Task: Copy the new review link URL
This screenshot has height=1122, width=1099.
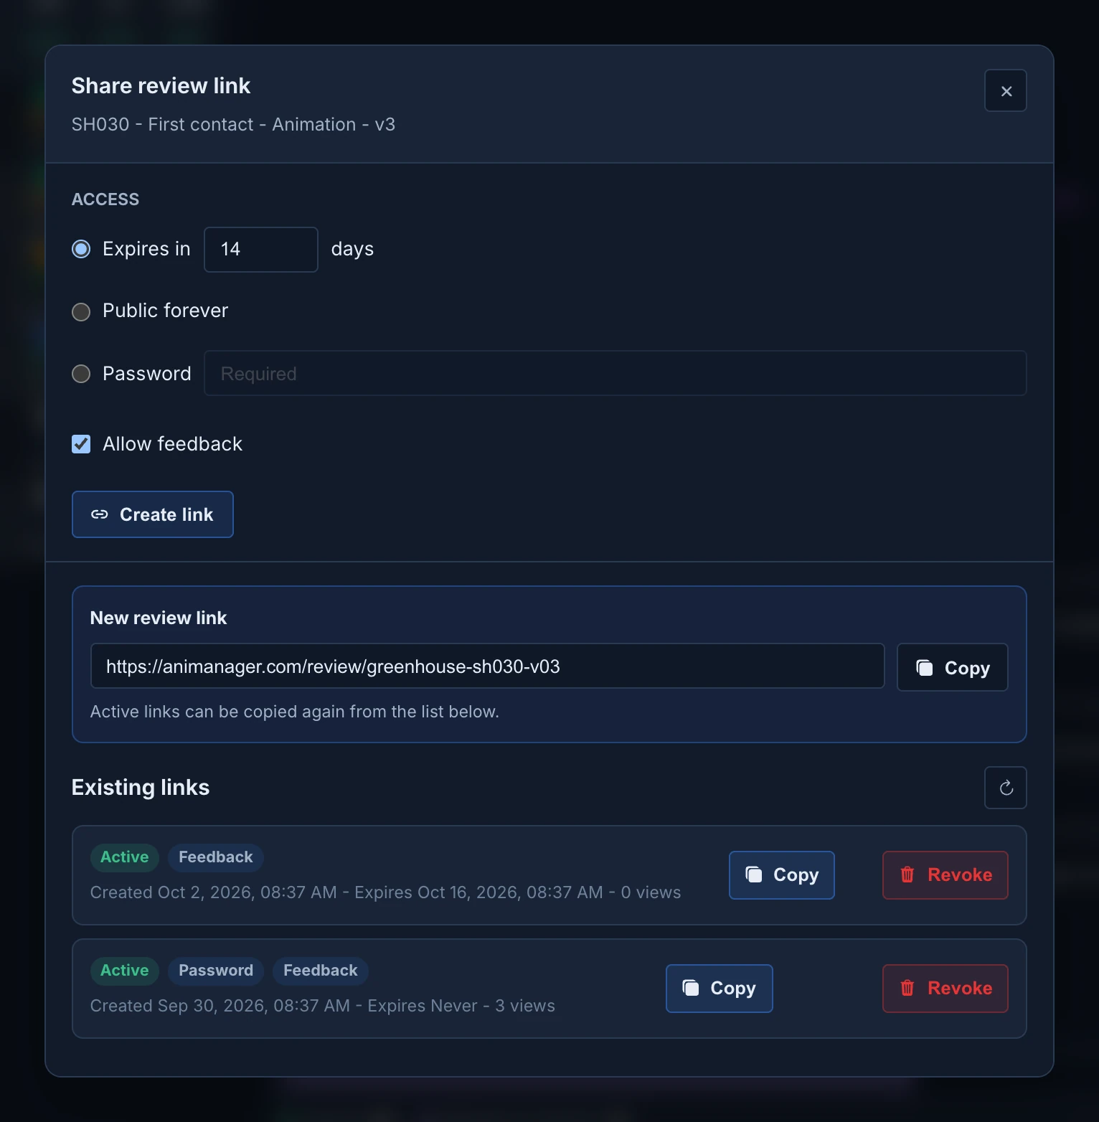Action: (953, 667)
